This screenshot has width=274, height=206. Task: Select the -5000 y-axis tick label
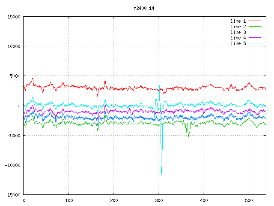point(13,136)
